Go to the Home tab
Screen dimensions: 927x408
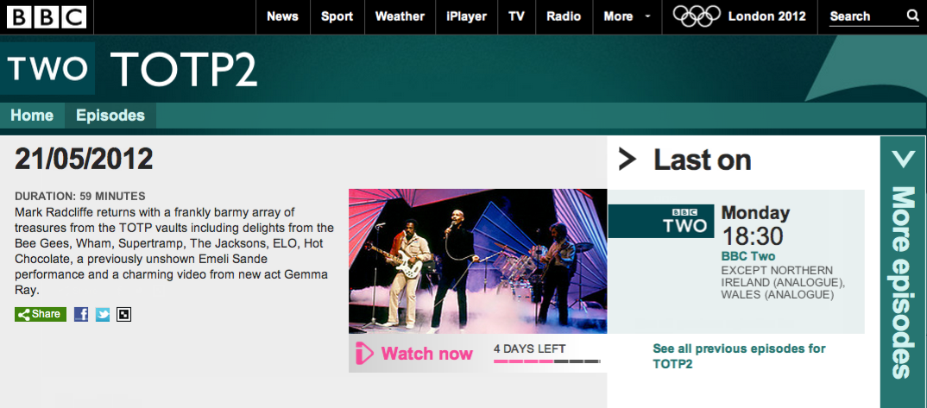[x=32, y=116]
